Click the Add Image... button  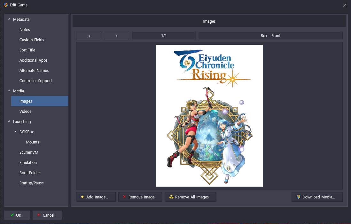96,197
